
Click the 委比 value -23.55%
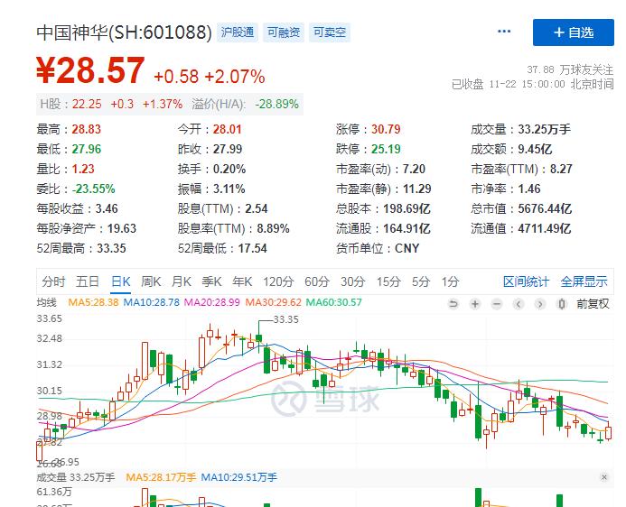click(93, 189)
